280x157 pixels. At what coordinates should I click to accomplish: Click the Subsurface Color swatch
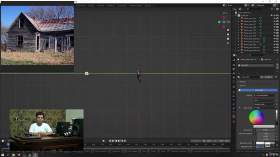click(265, 143)
